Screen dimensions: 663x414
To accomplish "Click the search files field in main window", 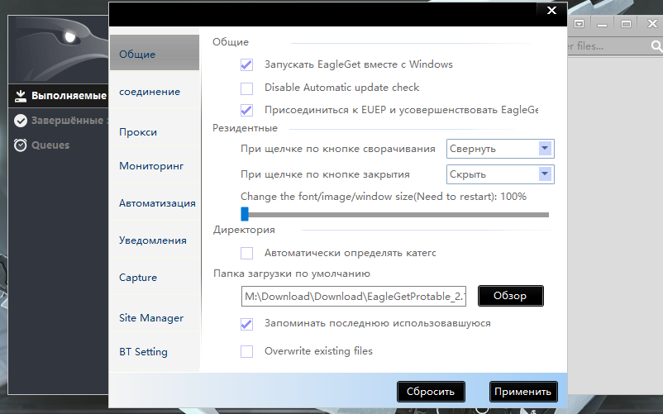I will 608,46.
